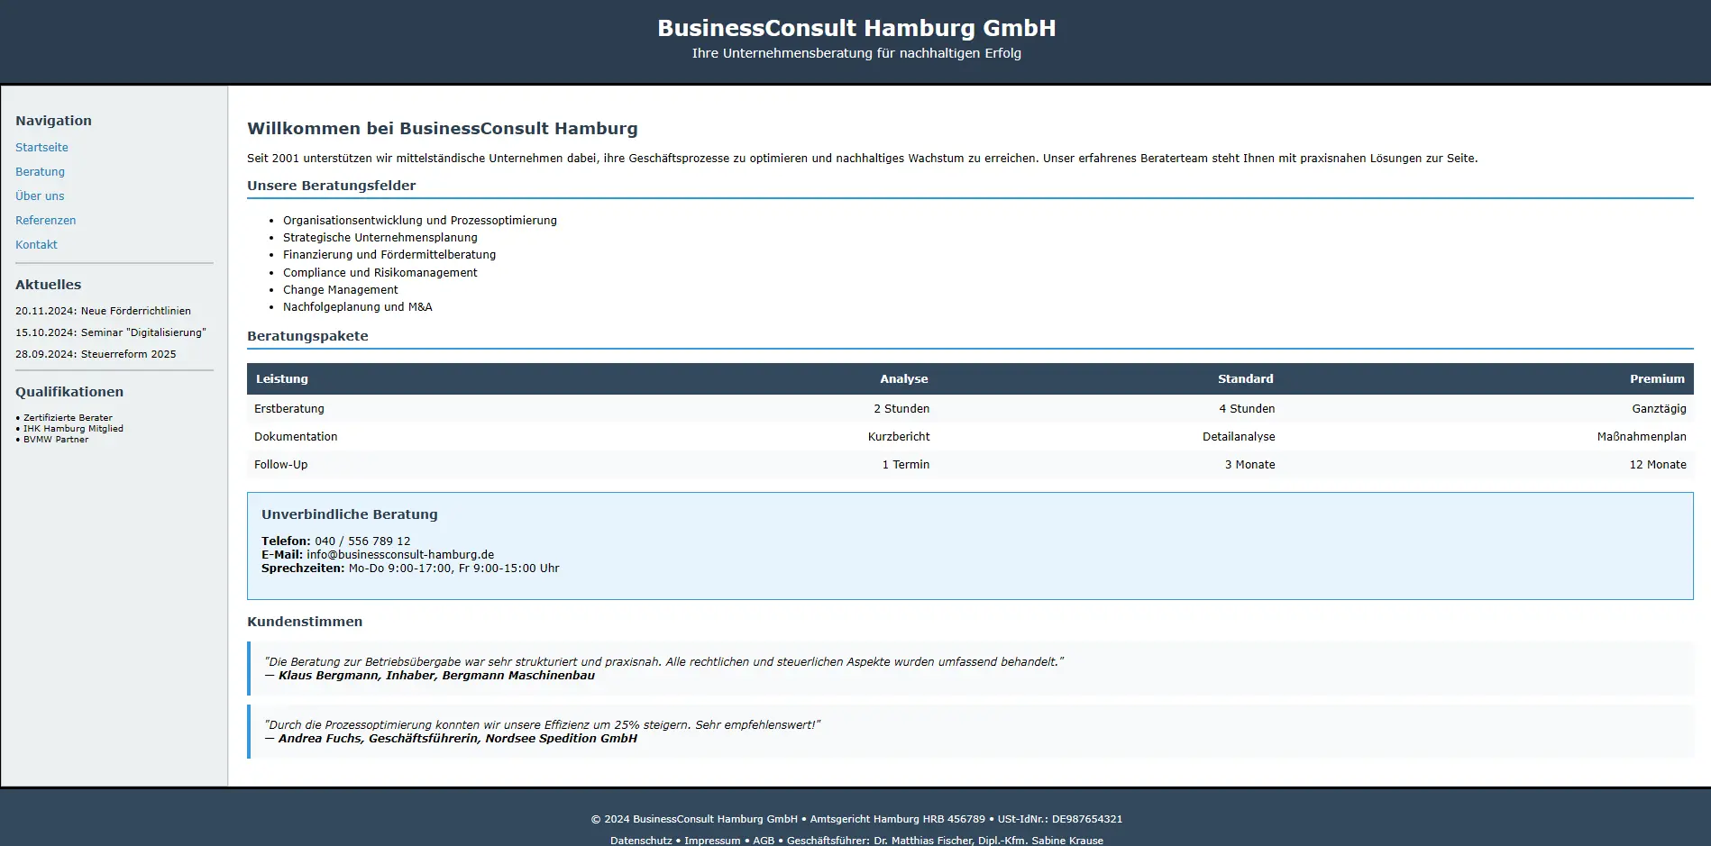This screenshot has width=1711, height=846.
Task: Go to the Beratung page
Action: pos(40,172)
